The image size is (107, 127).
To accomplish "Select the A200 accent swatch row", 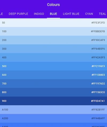I will click(53, 118).
